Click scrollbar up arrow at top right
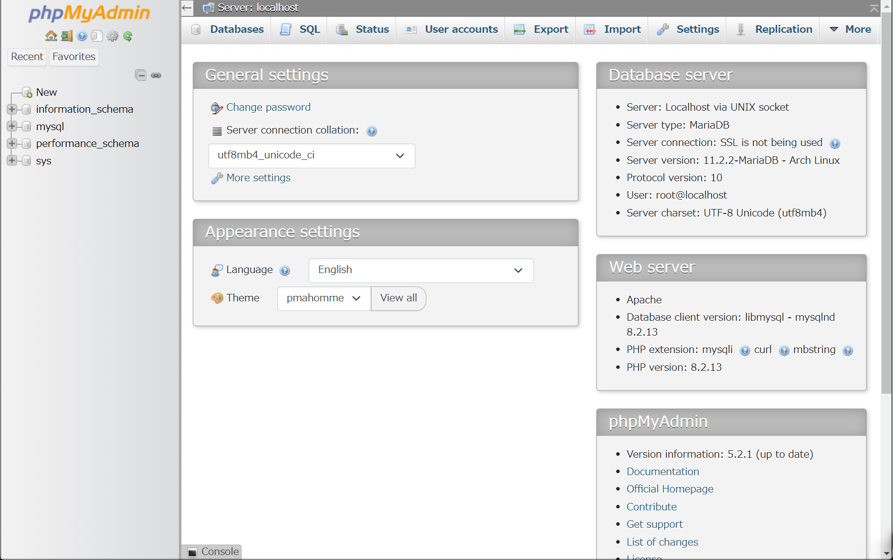Viewport: 893px width, 560px height. click(x=887, y=6)
